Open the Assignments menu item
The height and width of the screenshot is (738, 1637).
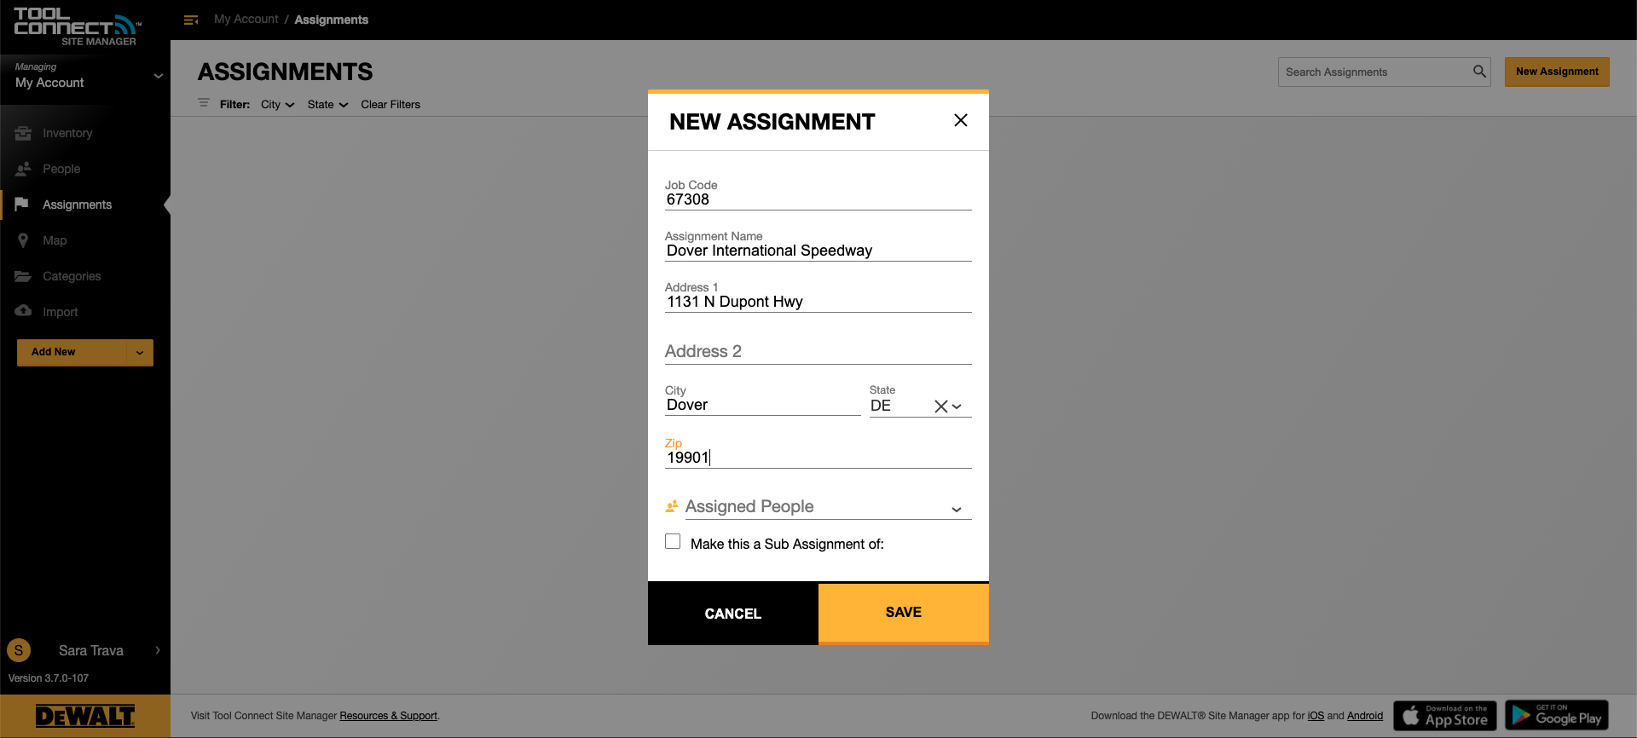[x=77, y=205]
